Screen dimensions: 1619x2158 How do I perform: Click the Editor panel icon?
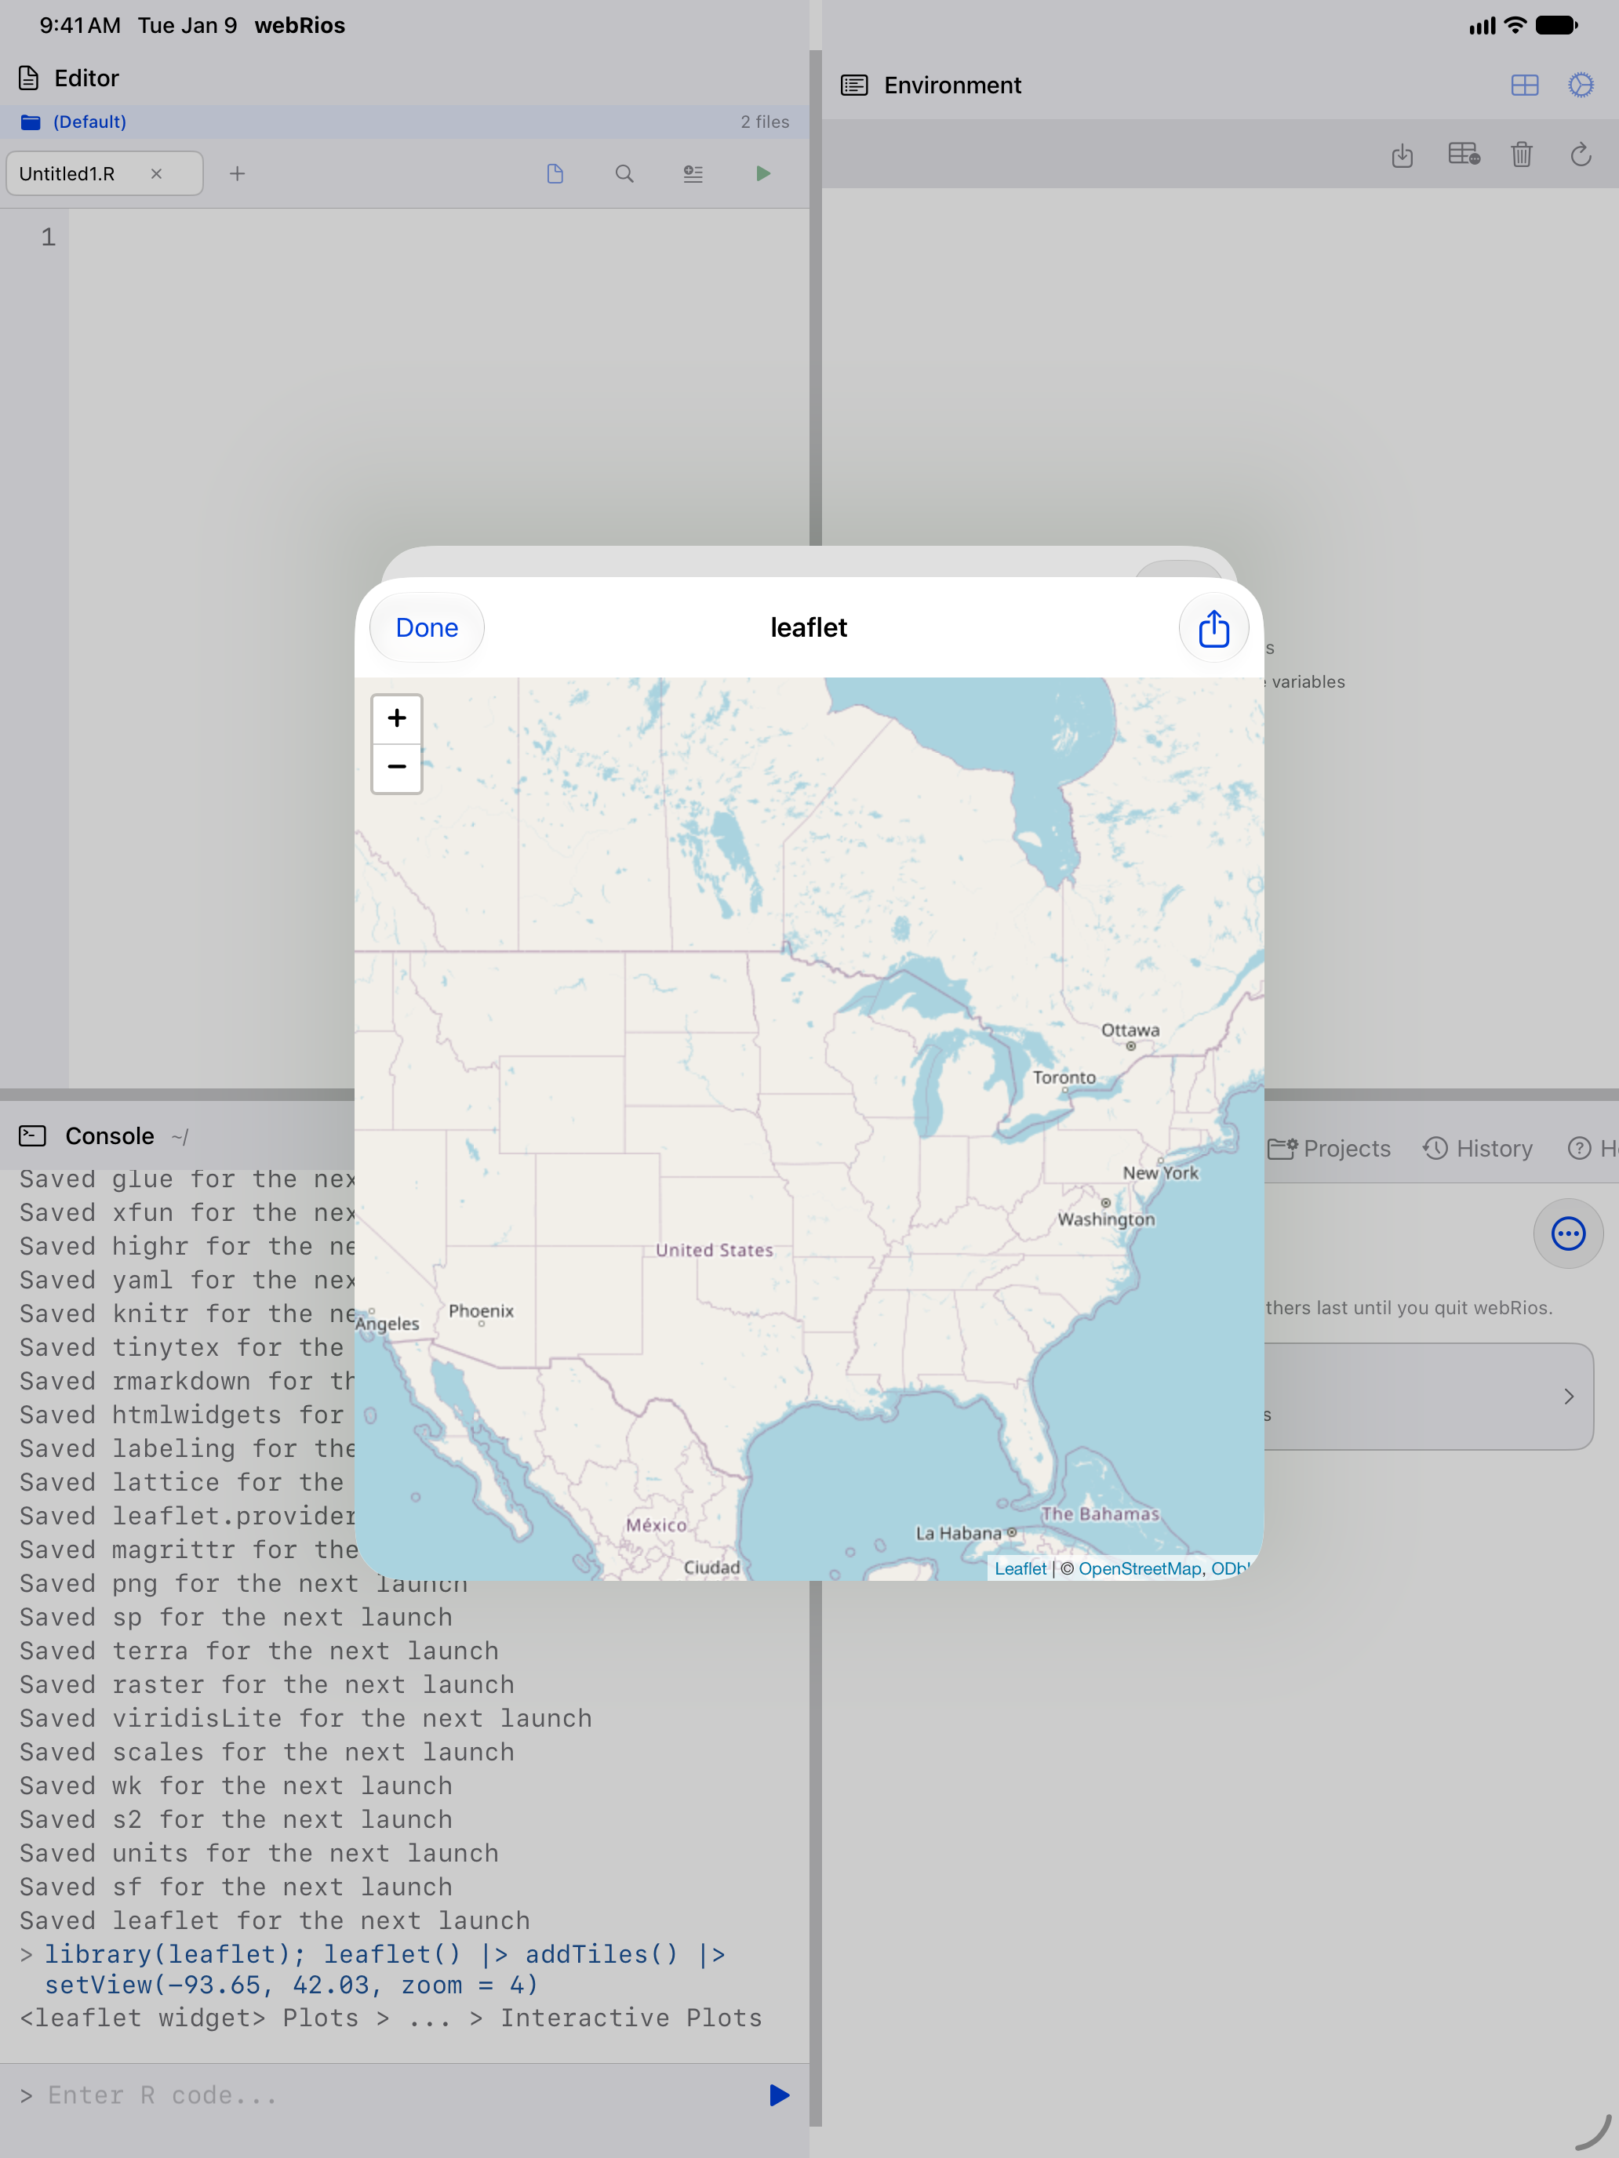[x=29, y=78]
